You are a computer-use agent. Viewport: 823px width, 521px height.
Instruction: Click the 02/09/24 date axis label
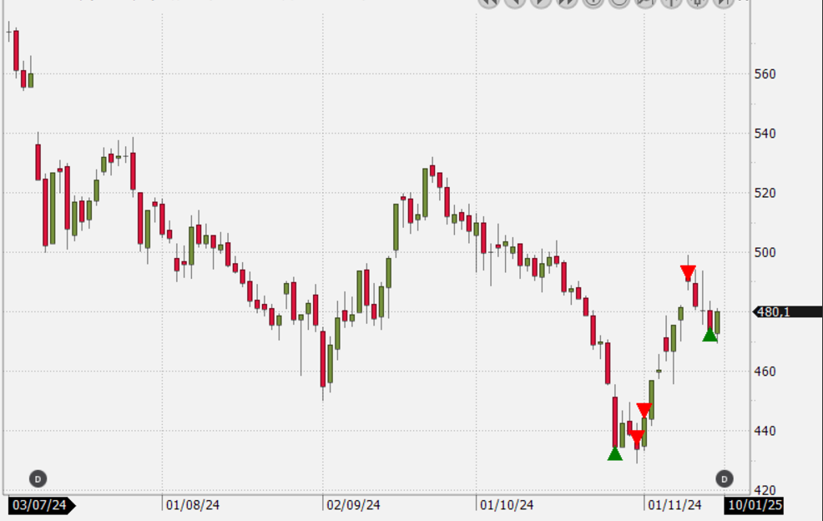coord(353,505)
